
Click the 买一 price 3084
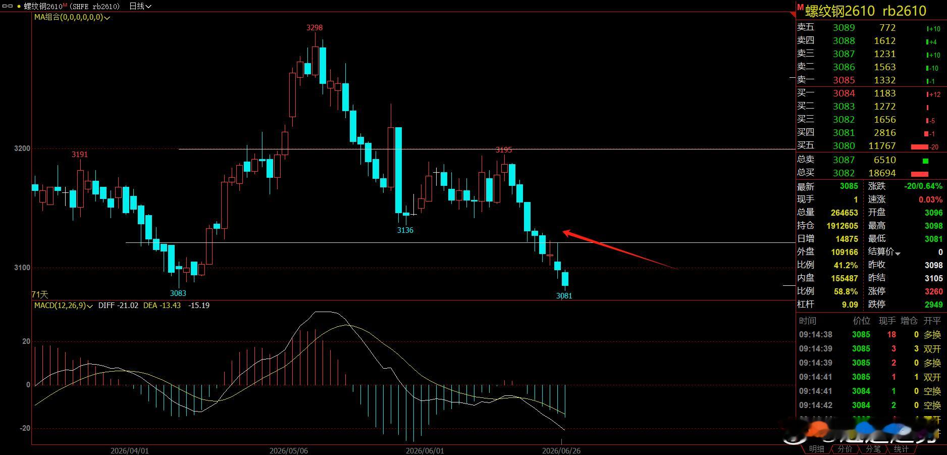pos(844,93)
